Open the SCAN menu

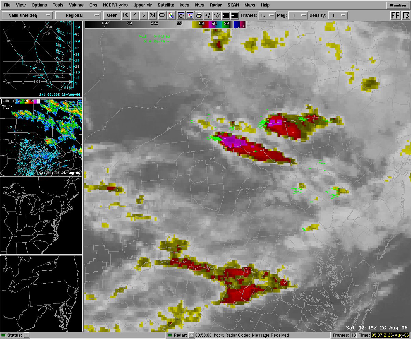(233, 5)
